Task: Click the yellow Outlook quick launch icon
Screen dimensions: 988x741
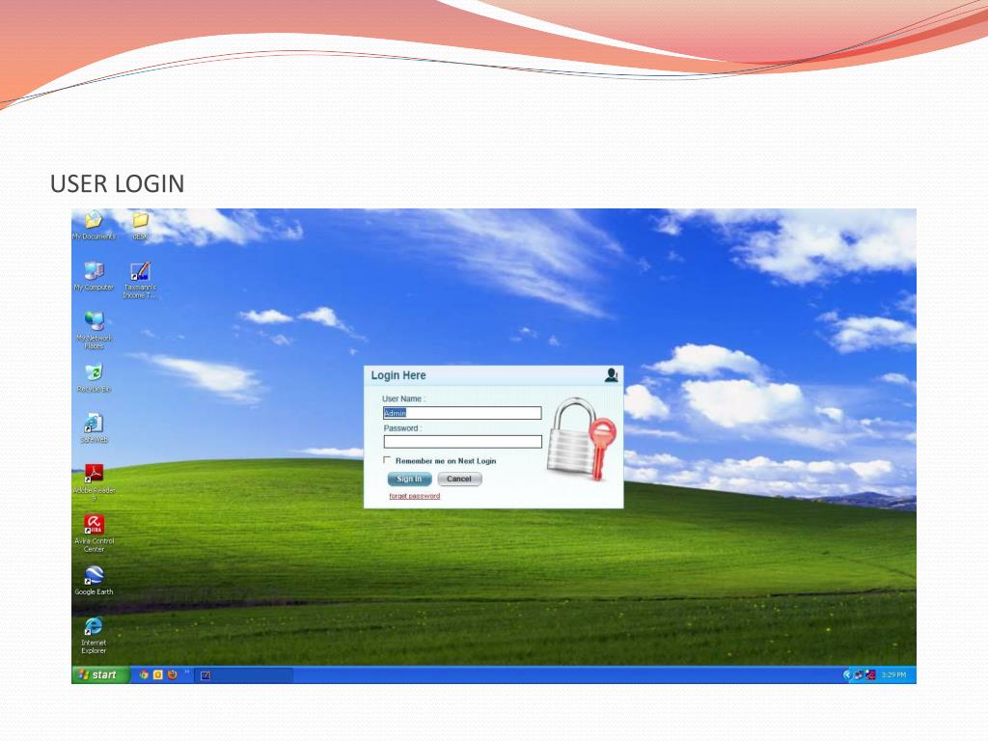Action: 157,674
